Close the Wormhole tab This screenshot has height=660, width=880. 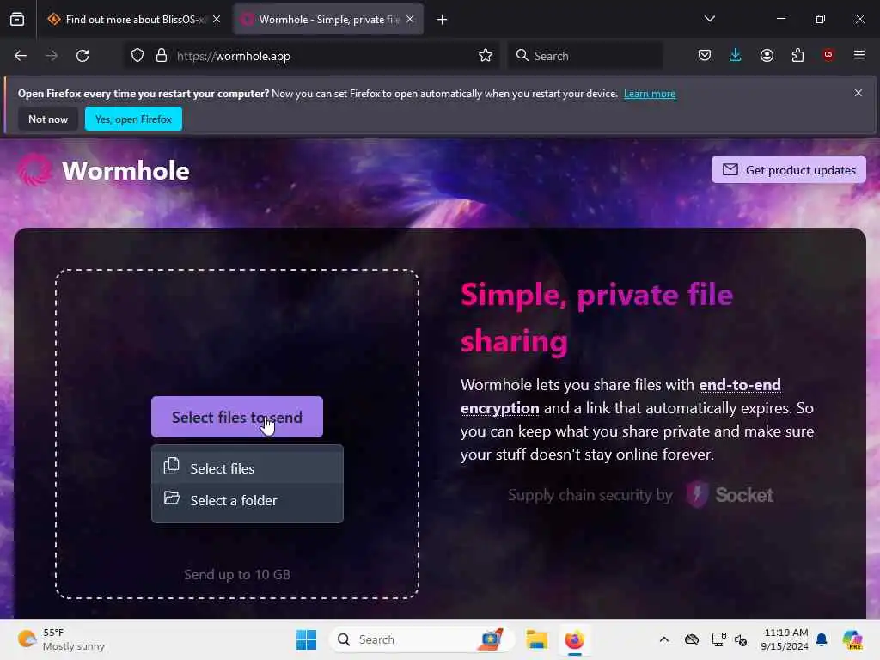pyautogui.click(x=410, y=20)
